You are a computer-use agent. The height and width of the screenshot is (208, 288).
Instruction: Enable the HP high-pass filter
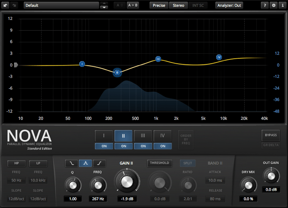17,163
